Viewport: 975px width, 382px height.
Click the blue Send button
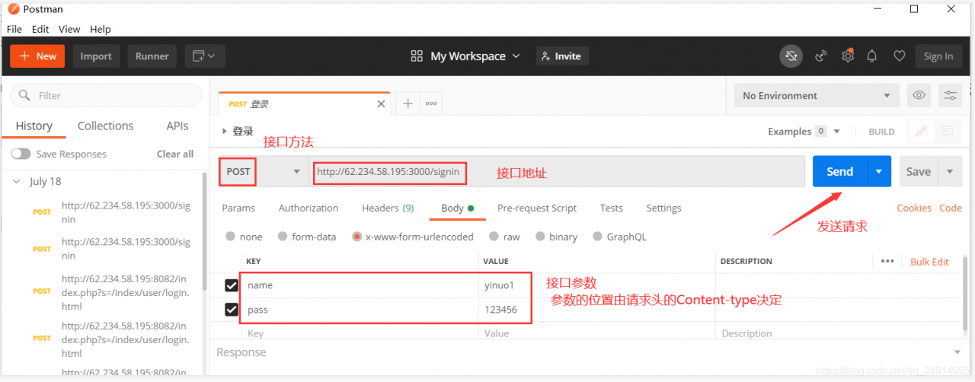coord(840,171)
